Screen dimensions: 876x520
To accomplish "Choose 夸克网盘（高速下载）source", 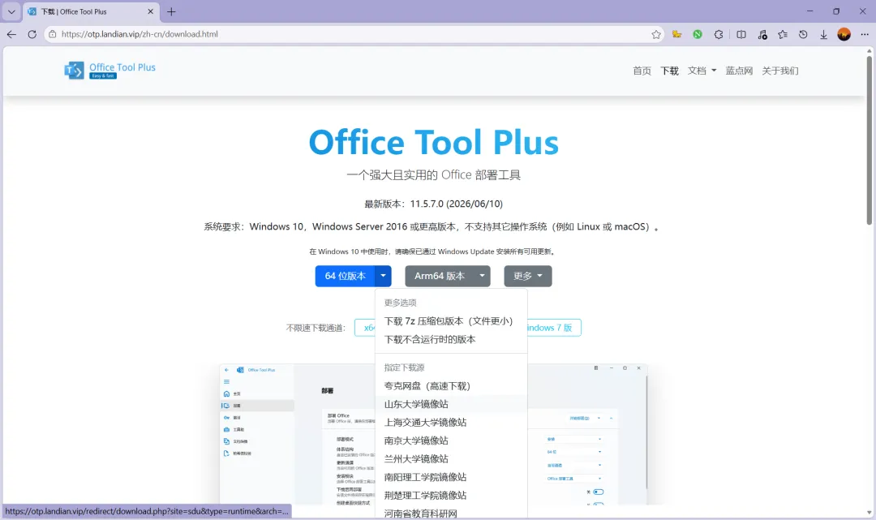I will tap(452, 386).
